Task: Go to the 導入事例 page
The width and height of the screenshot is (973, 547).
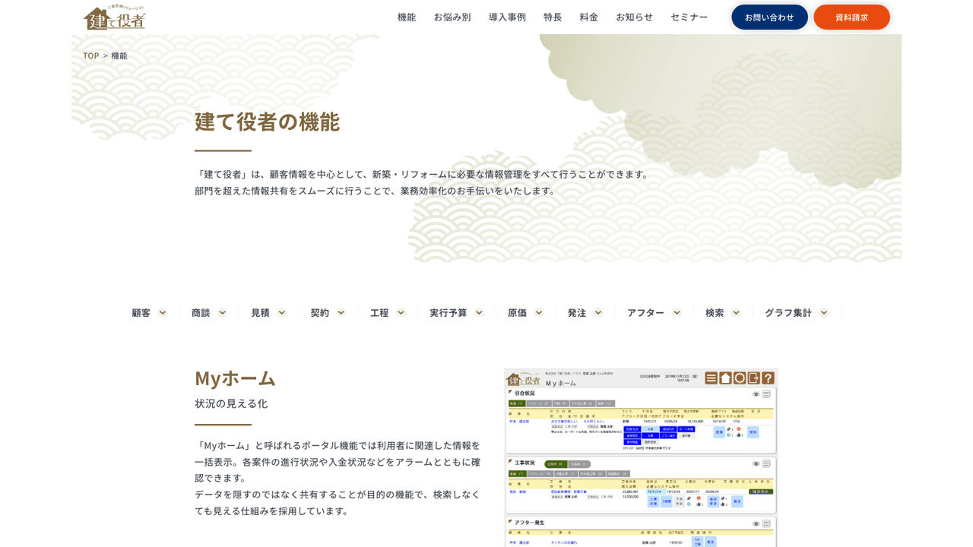Action: [507, 17]
